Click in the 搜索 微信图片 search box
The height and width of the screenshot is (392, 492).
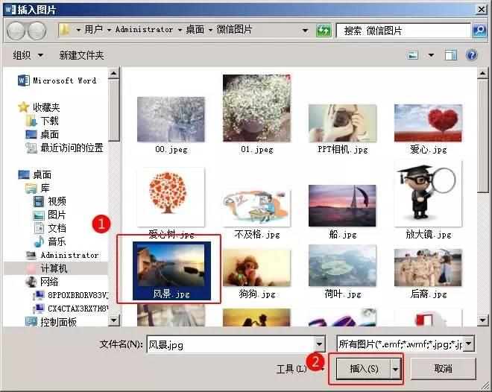click(x=404, y=31)
